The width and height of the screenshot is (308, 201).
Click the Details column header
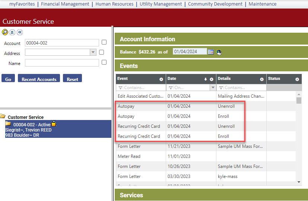click(x=241, y=79)
